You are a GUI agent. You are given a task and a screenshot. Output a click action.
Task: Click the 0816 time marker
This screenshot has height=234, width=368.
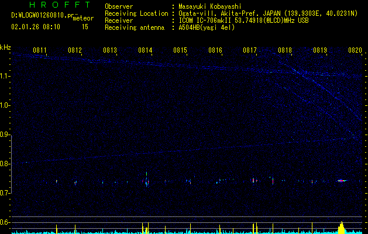(x=215, y=50)
